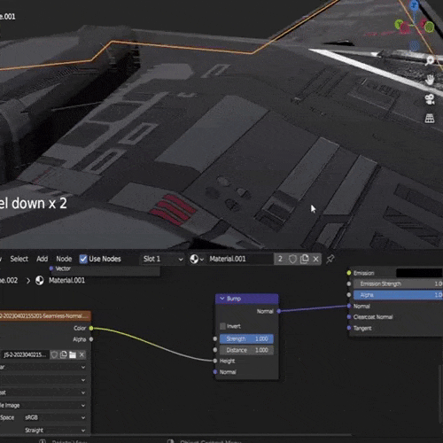The width and height of the screenshot is (443, 443).
Task: Enable the Use Nodes checkbox
Action: pyautogui.click(x=83, y=259)
